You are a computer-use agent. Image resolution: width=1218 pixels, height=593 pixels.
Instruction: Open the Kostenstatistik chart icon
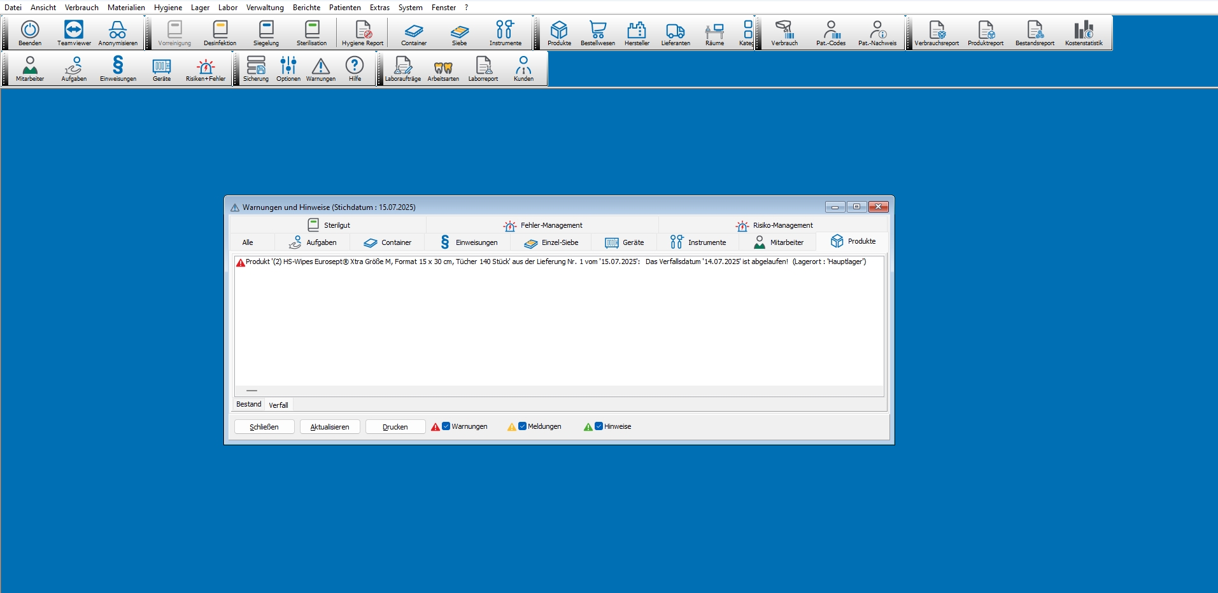tap(1083, 33)
